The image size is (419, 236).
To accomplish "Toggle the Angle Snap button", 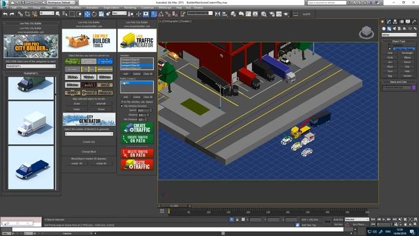I will pos(161,14).
